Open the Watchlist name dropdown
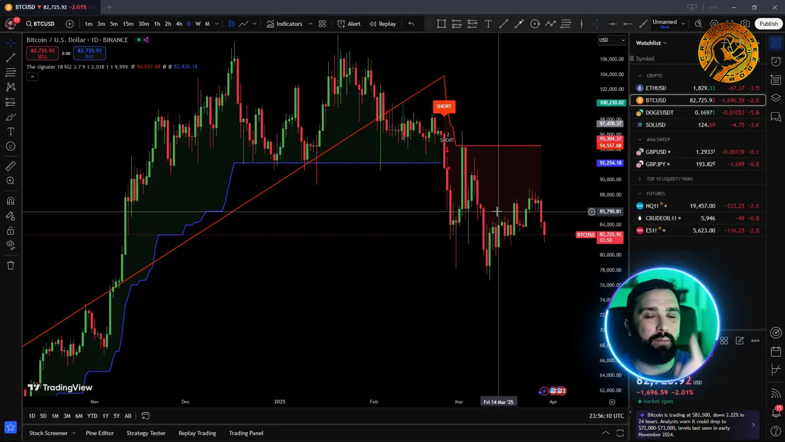 click(651, 43)
